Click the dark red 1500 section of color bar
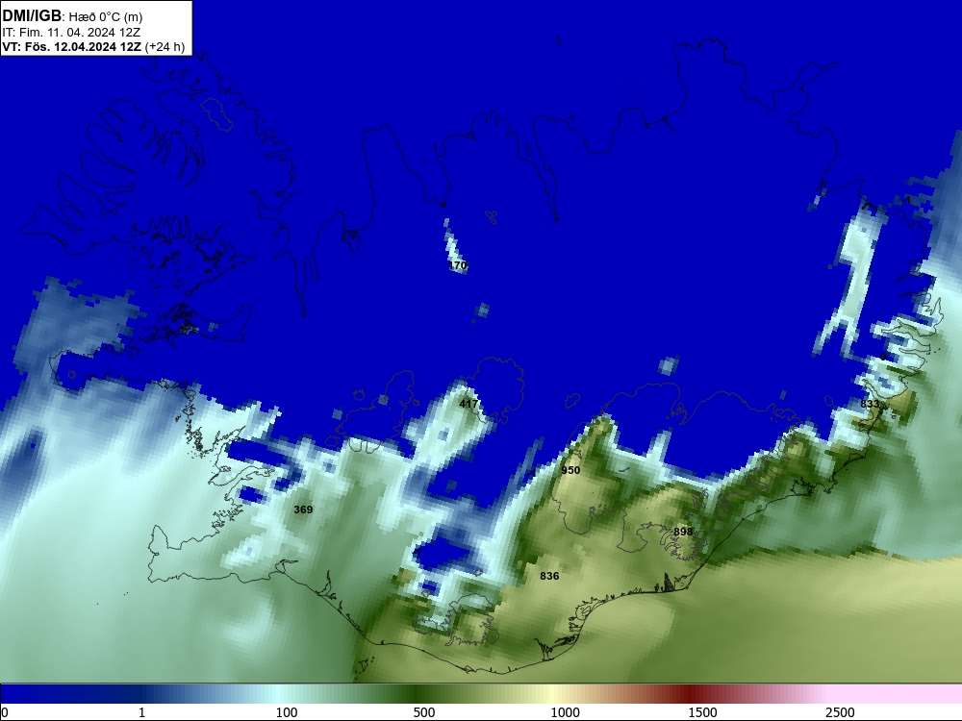Screen dimensions: 962x721 [692, 694]
